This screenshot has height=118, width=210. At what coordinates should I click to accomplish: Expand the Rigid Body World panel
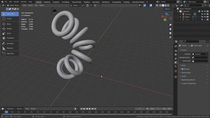tap(188, 80)
